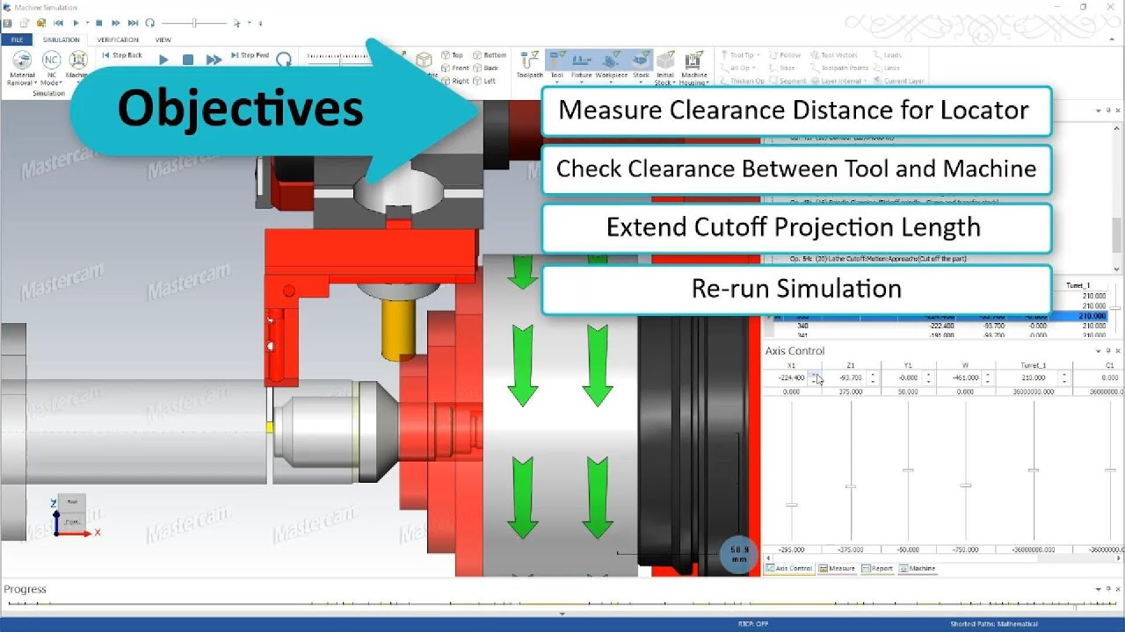This screenshot has height=632, width=1125.
Task: Switch to the VERIFICATION tab
Action: click(x=118, y=39)
